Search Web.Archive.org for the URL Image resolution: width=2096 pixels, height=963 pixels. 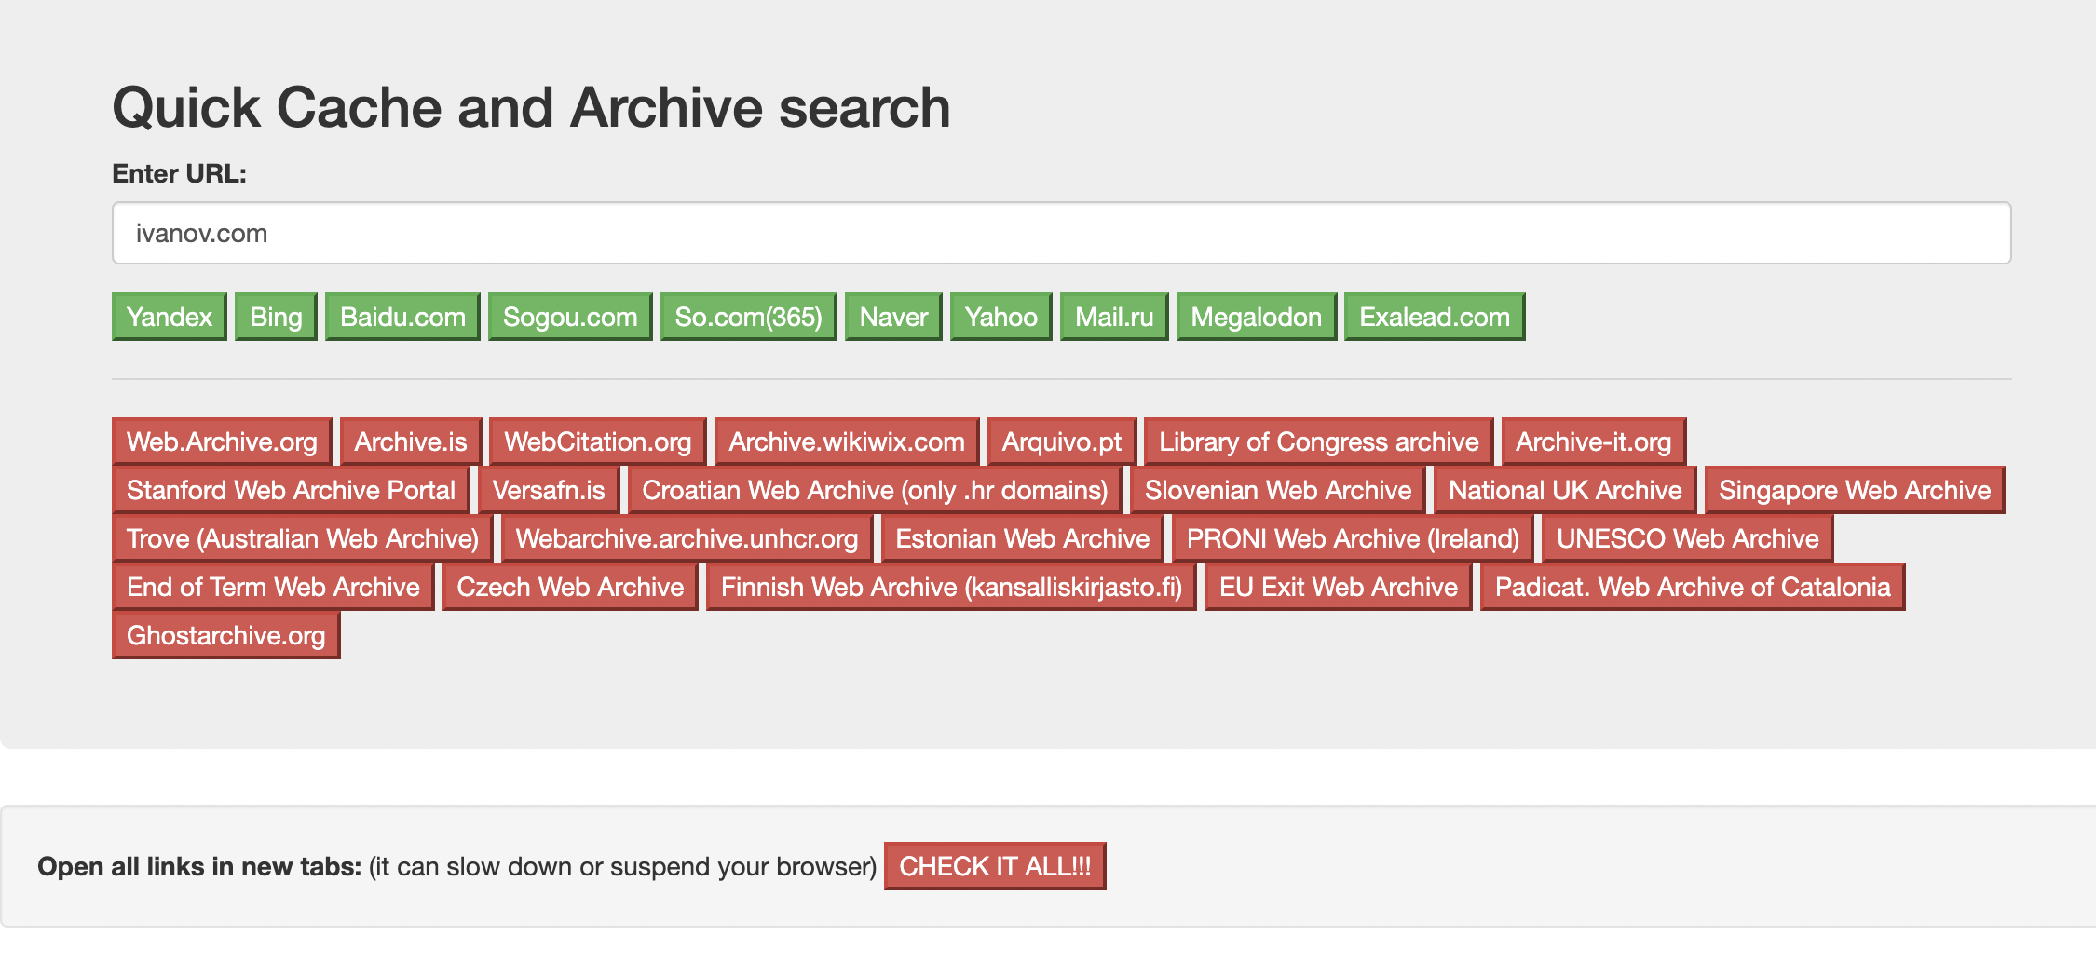coord(222,441)
